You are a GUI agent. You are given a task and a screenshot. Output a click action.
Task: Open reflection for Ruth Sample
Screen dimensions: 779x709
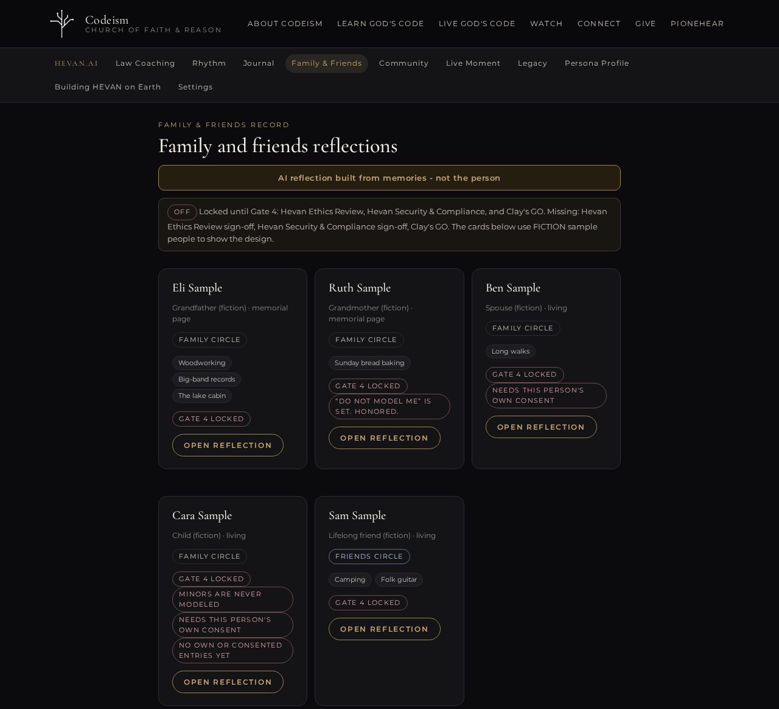(385, 438)
